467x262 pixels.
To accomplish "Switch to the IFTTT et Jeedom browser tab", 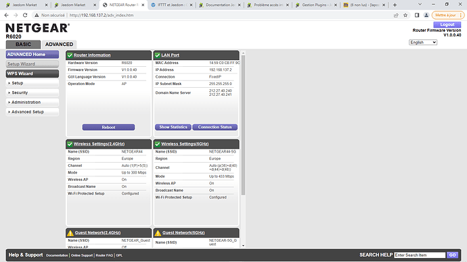I will [x=171, y=5].
